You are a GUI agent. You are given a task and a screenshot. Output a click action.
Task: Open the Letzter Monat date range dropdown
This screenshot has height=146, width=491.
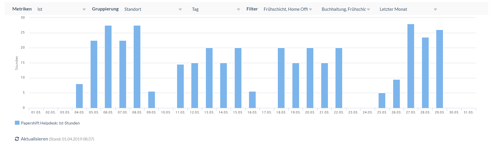tap(408, 9)
